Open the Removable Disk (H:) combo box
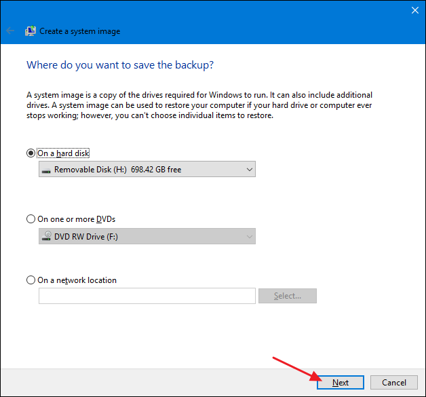This screenshot has height=397, width=426. click(147, 170)
